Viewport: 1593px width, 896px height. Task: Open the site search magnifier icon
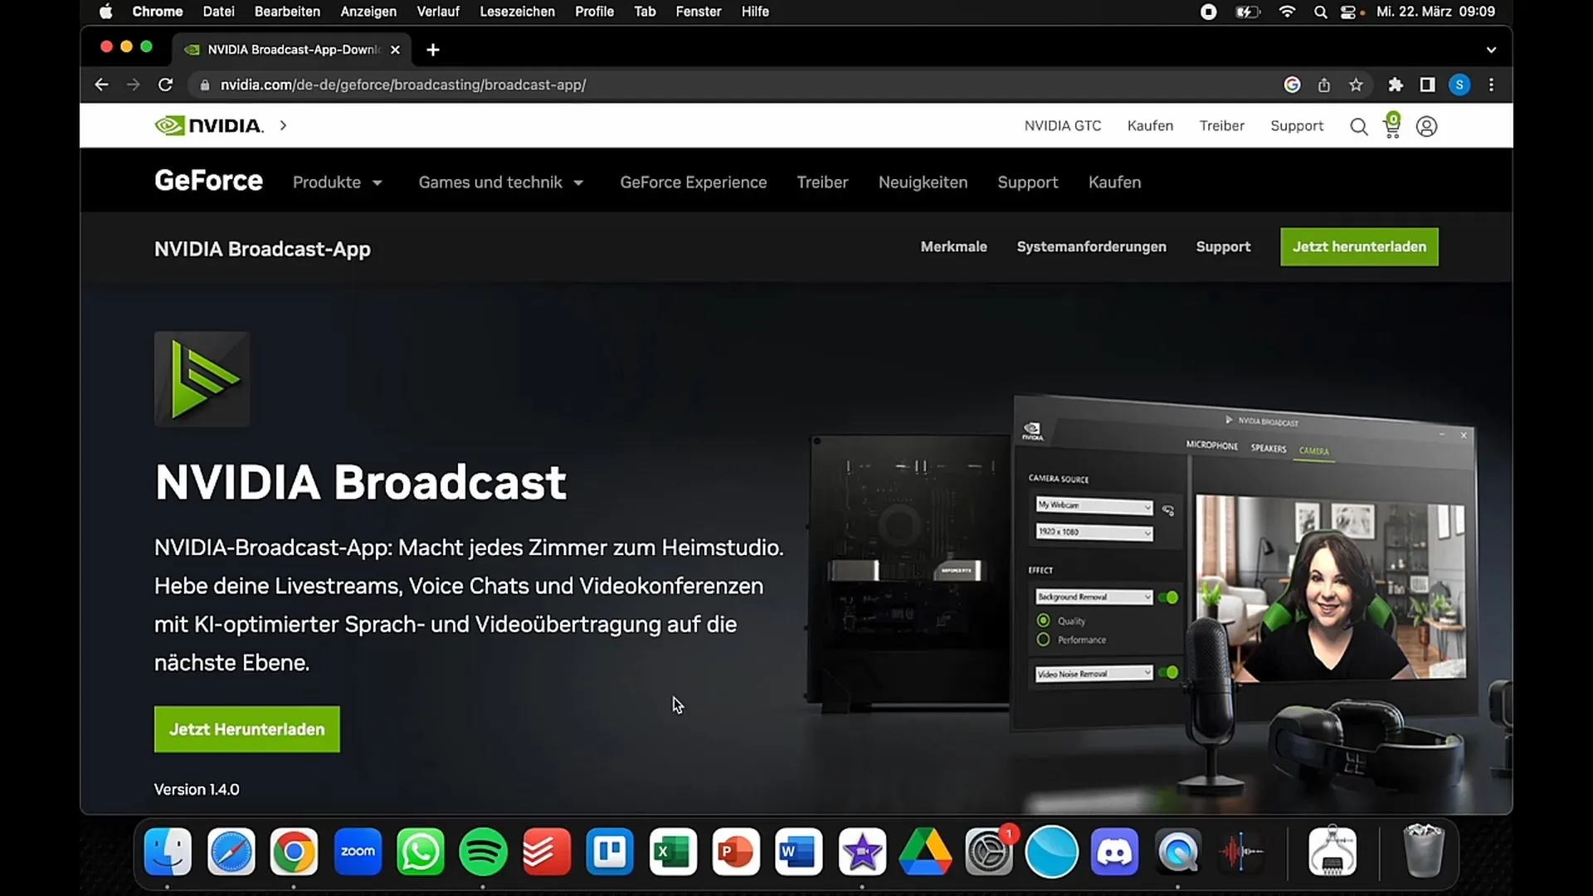1358,126
